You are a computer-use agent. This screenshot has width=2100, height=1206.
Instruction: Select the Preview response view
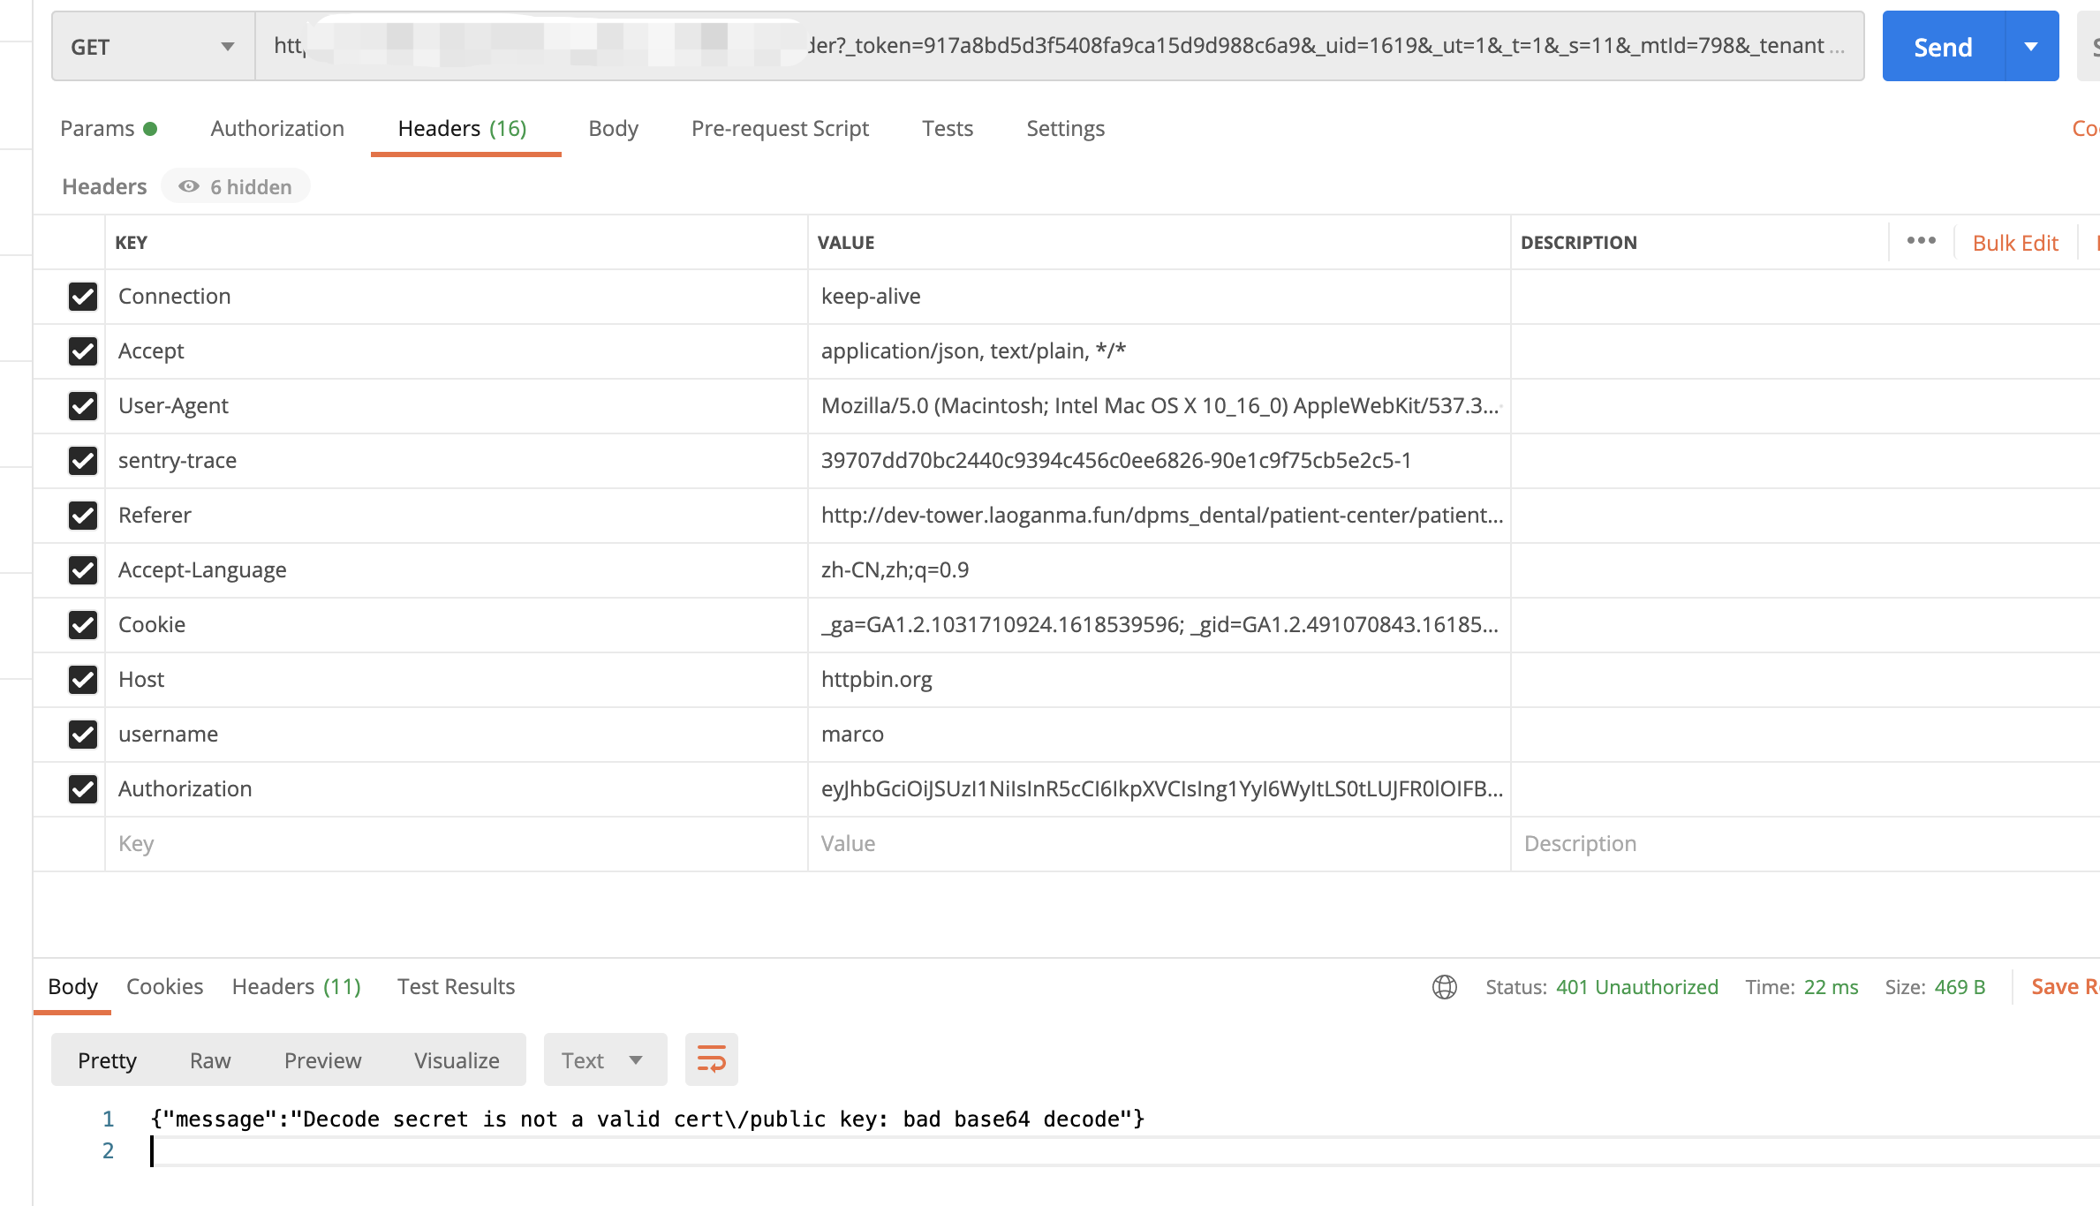tap(322, 1059)
